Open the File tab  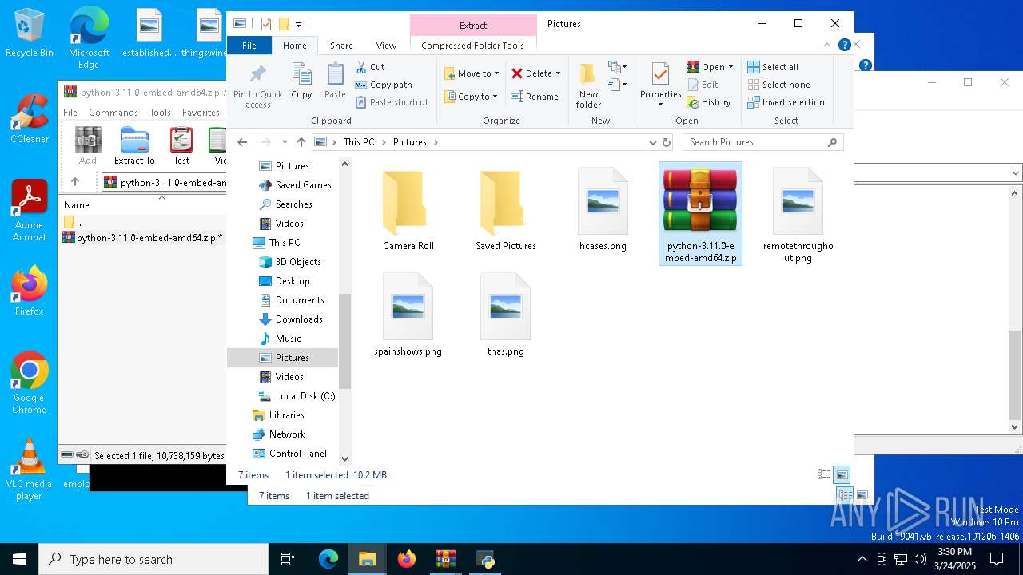tap(249, 46)
